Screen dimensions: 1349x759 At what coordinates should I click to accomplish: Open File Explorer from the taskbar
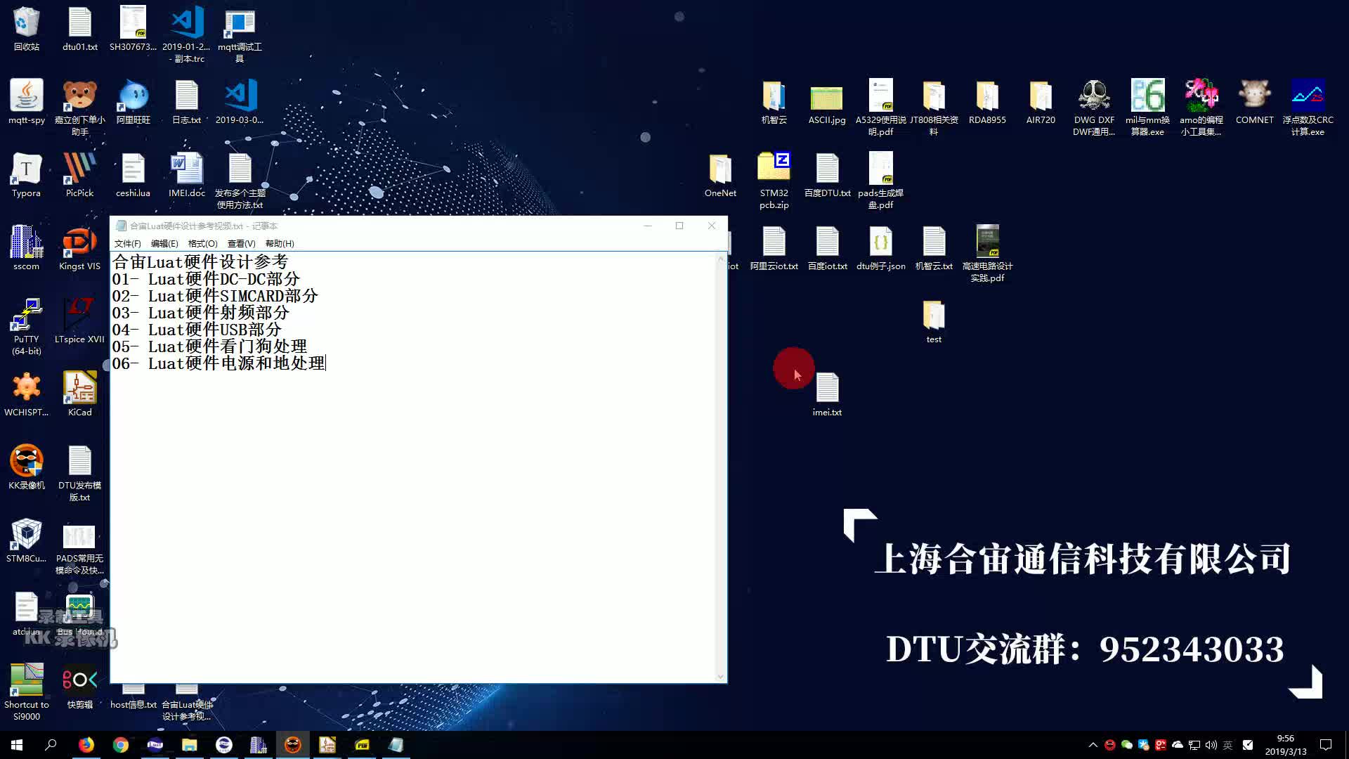pos(189,745)
